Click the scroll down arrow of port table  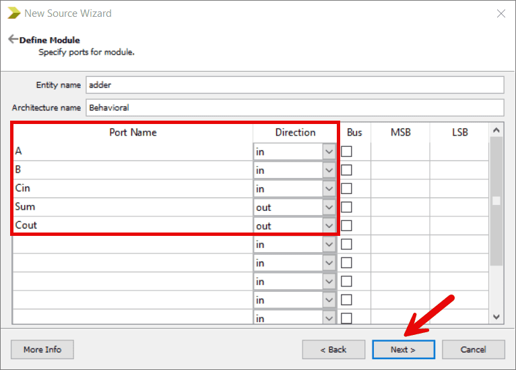click(x=496, y=317)
